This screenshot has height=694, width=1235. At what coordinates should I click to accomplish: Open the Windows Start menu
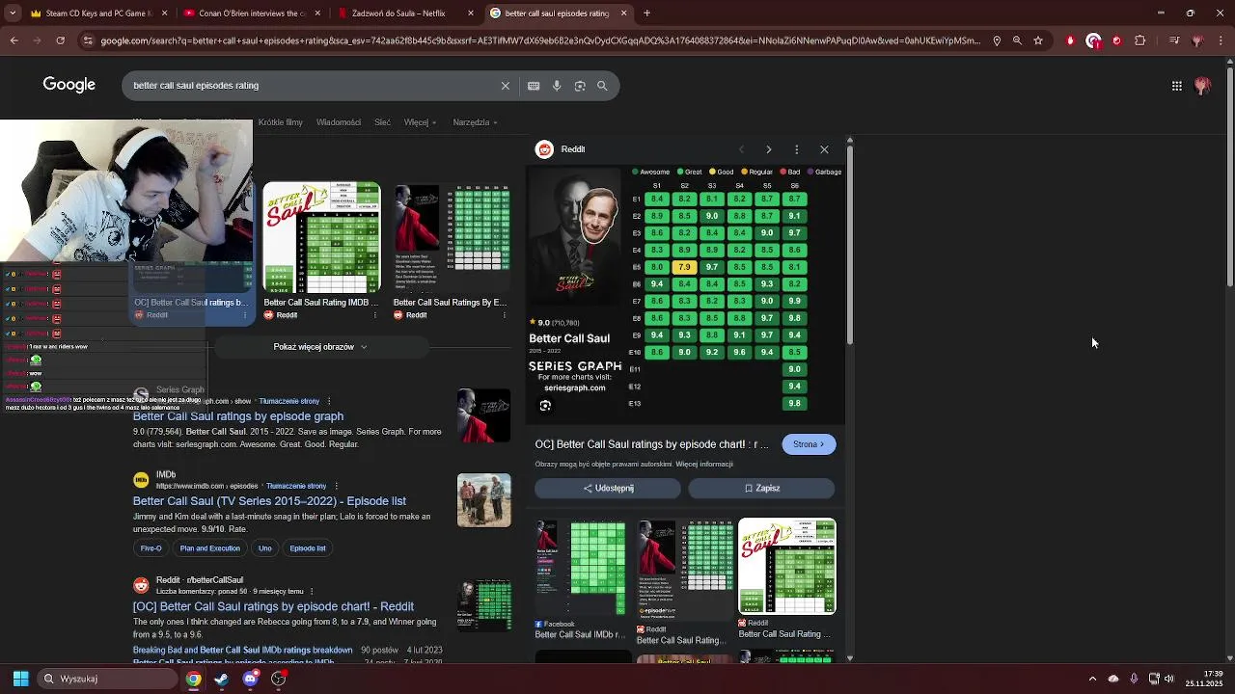pos(20,679)
